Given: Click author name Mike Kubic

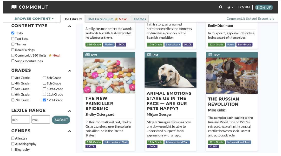Looking at the screenshot, I should coord(217,110).
